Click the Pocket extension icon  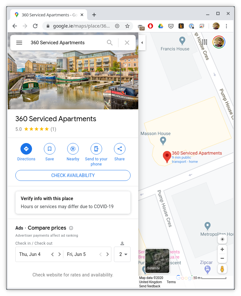pos(171,26)
